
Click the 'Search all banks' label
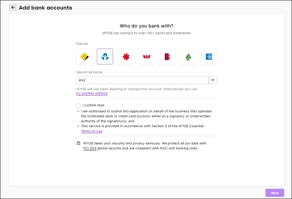point(89,72)
